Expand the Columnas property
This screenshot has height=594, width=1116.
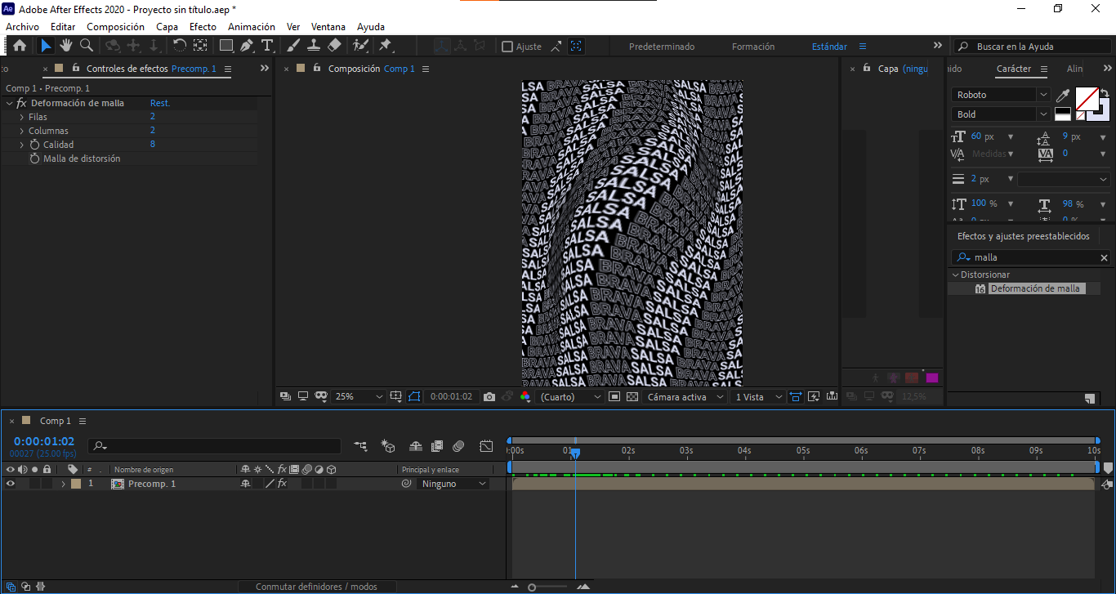point(22,131)
